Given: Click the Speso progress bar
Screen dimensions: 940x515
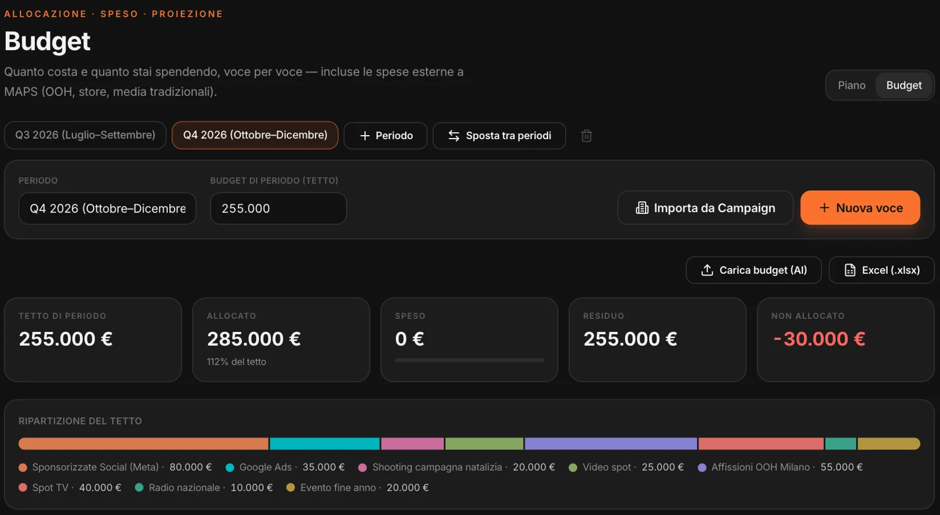Looking at the screenshot, I should (469, 361).
